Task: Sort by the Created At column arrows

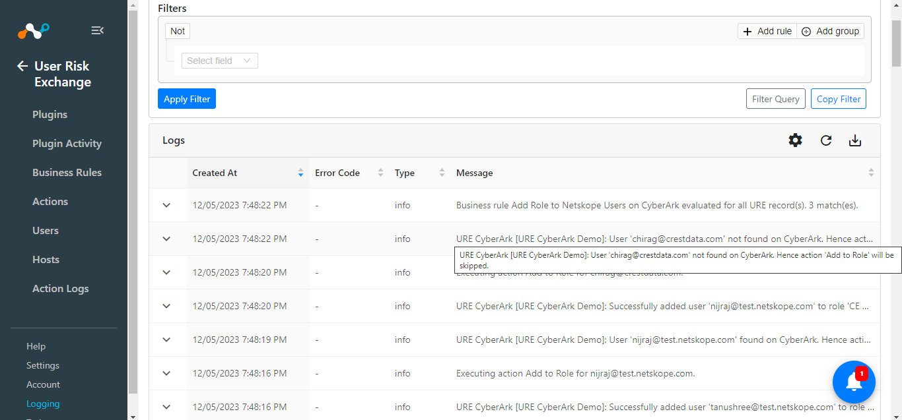Action: pyautogui.click(x=300, y=173)
